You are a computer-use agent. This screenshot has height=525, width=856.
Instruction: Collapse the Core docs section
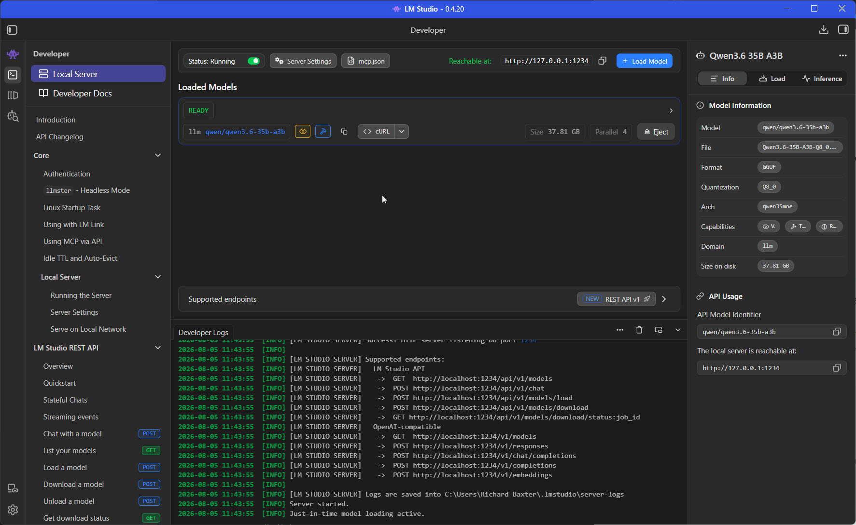(x=158, y=155)
